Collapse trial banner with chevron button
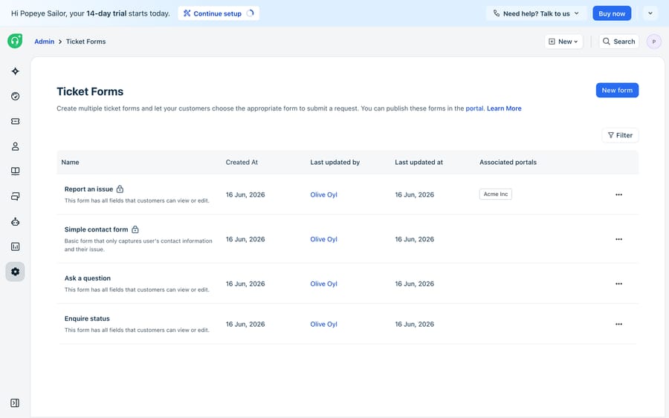This screenshot has height=418, width=669. 650,13
